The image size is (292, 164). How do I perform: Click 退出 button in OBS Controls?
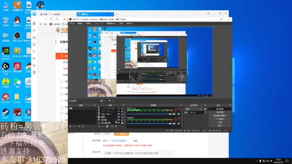(220, 126)
